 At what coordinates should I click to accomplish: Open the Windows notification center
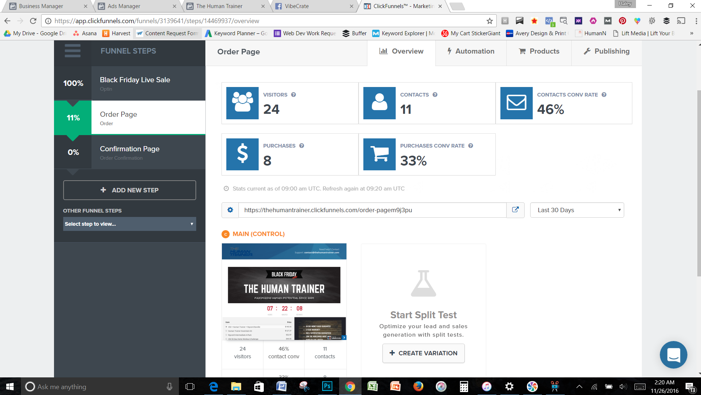coord(690,386)
